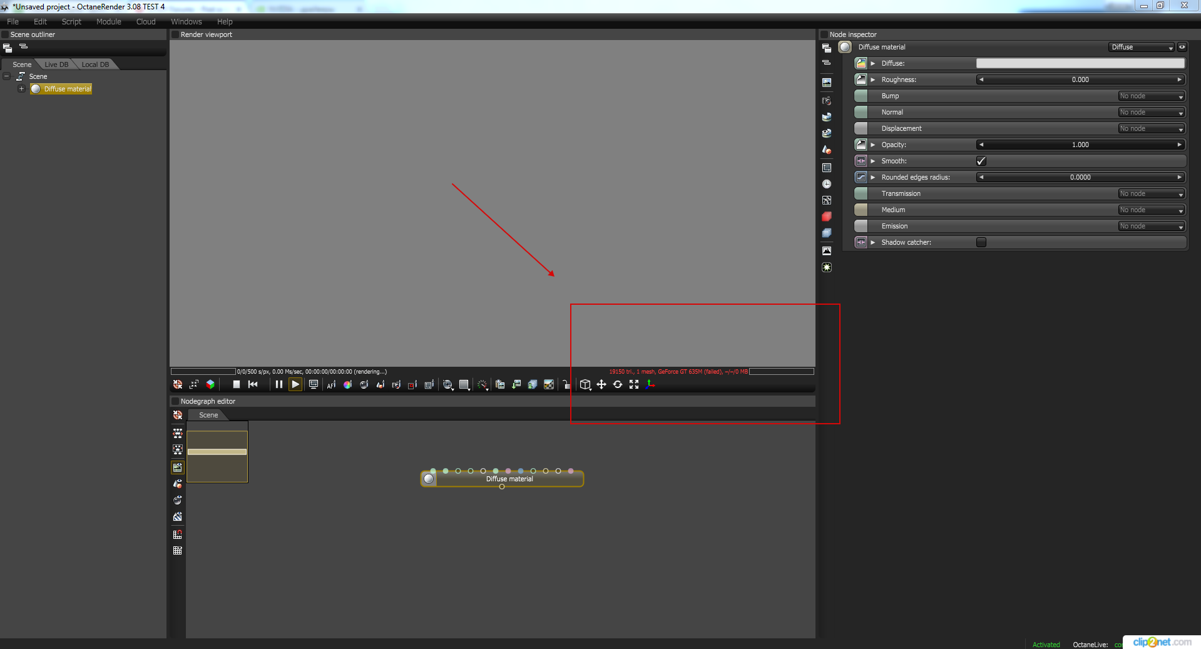
Task: Click the starburst icon in node inspector sidebar
Action: pyautogui.click(x=827, y=267)
